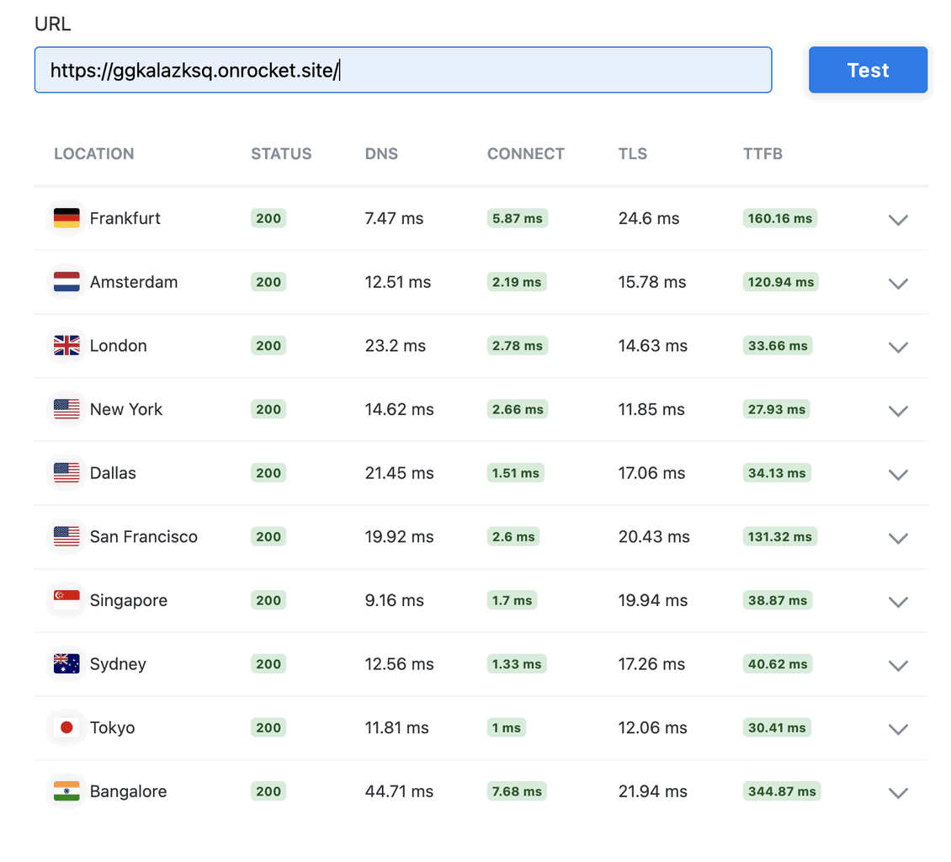Click the 200 status badge for Tokyo

268,728
